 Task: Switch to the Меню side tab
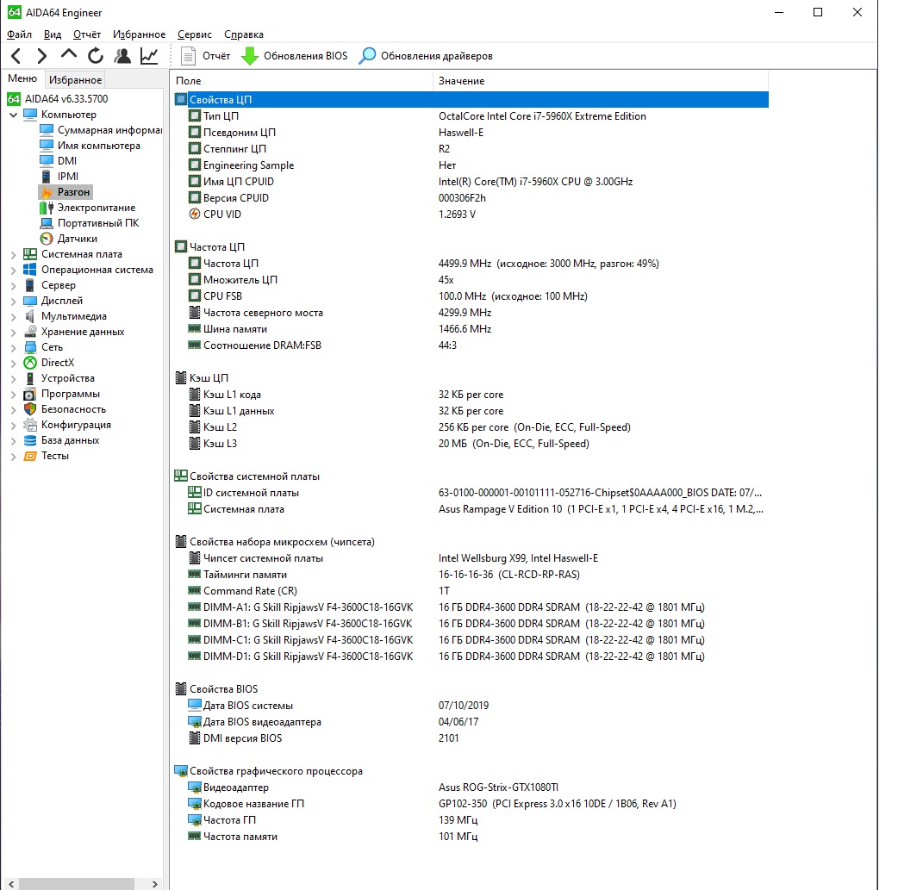pos(22,78)
